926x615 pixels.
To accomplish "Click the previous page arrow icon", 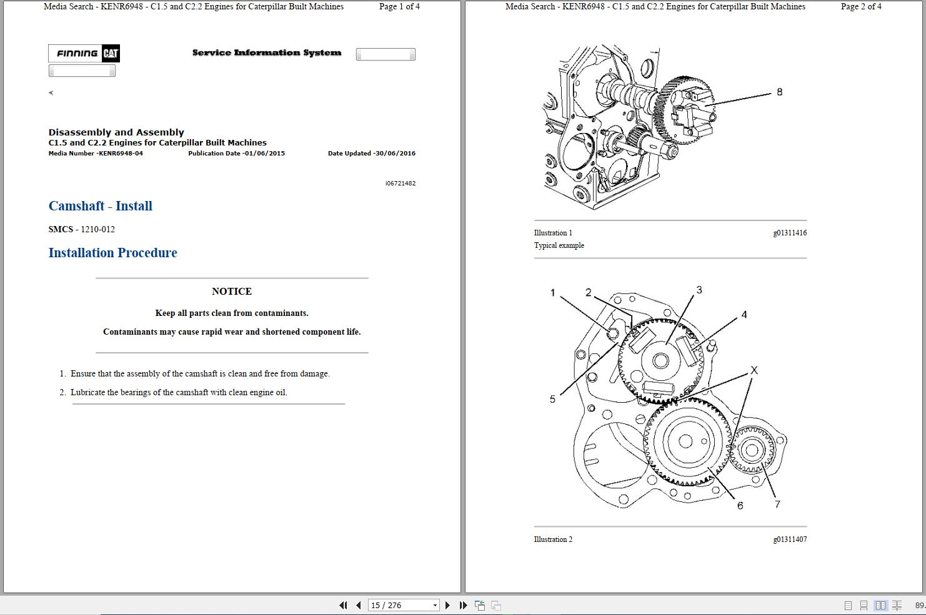I will click(x=358, y=605).
